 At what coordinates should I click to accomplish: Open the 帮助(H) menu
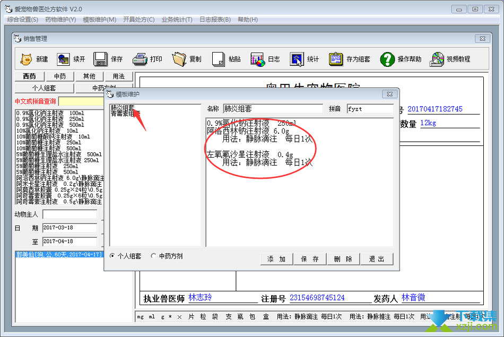[248, 20]
